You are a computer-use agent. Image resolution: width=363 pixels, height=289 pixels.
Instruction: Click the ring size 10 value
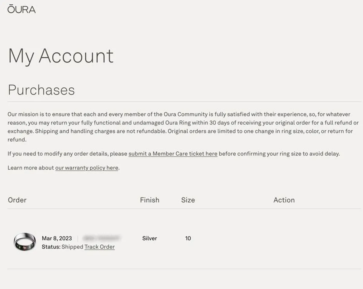188,238
